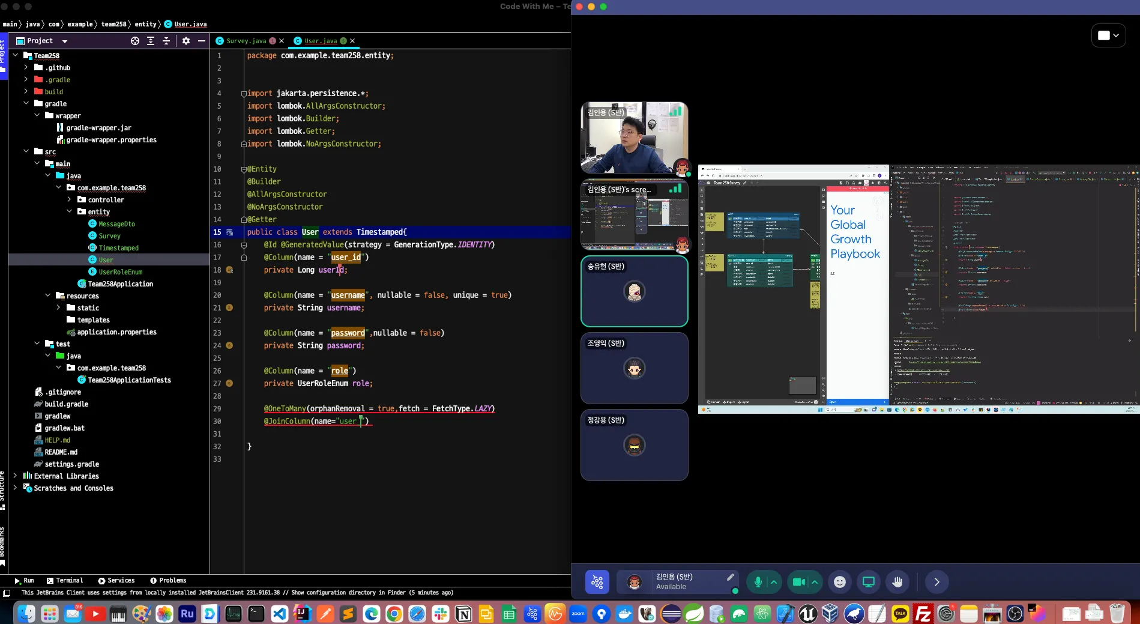Click 김인용 webcam video thumbnail

[x=634, y=138]
